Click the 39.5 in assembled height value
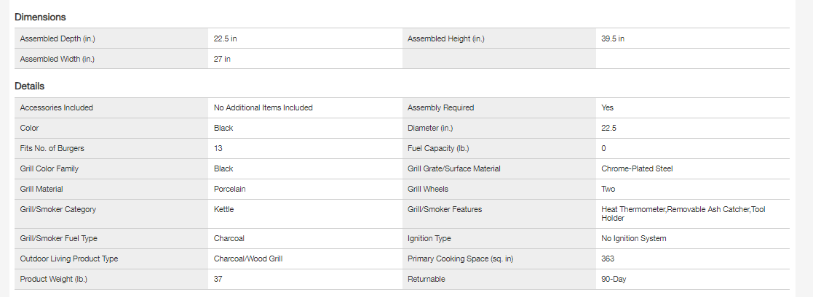The height and width of the screenshot is (297, 813). click(613, 38)
